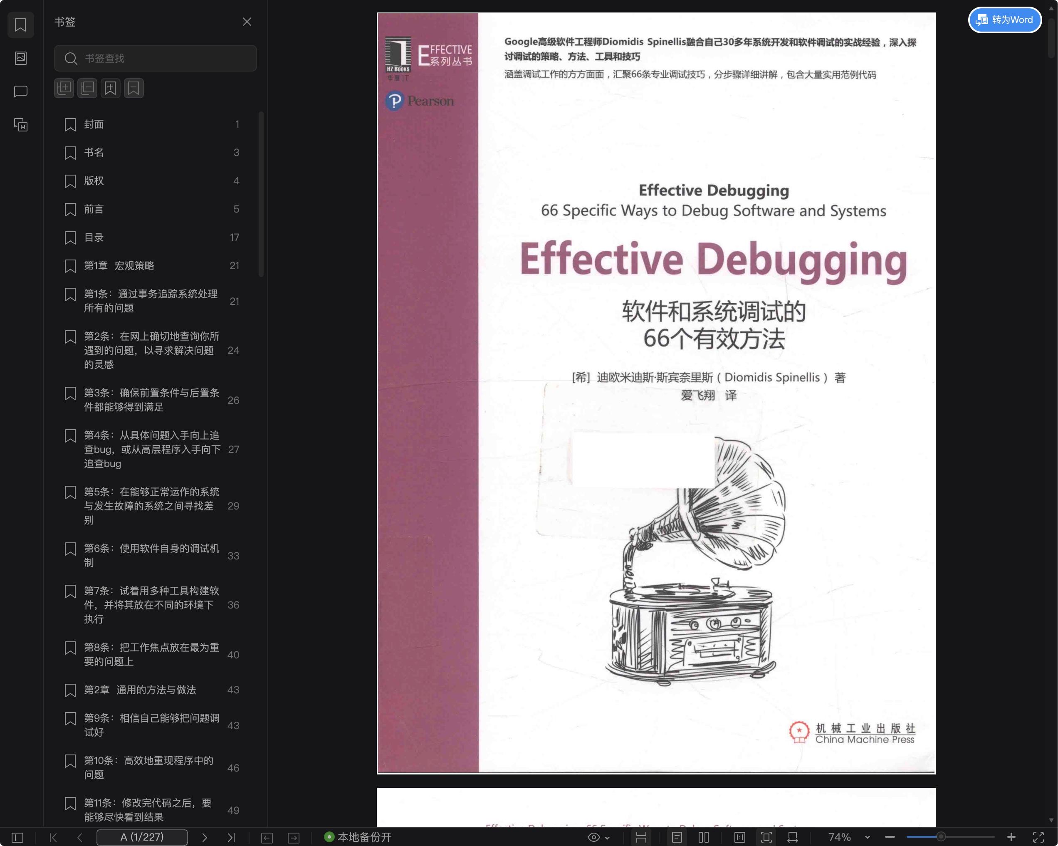The width and height of the screenshot is (1058, 846).
Task: Select the single page layout icon
Action: tap(677, 837)
